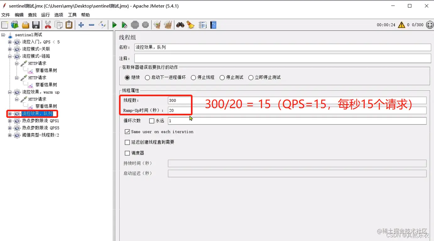Create a new test plan from toolbar
The width and height of the screenshot is (434, 241).
(5, 25)
